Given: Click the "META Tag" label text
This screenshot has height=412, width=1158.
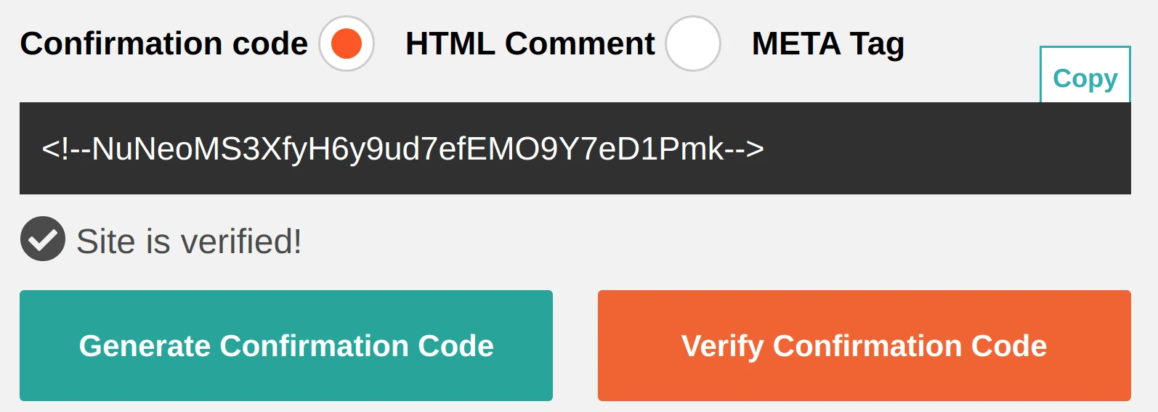Looking at the screenshot, I should [x=827, y=44].
